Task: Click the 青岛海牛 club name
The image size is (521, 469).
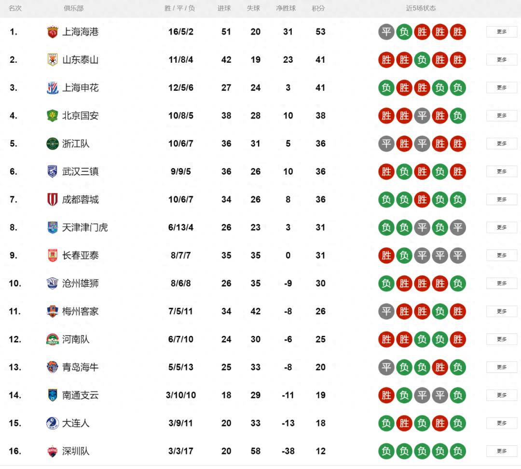Action: (80, 367)
